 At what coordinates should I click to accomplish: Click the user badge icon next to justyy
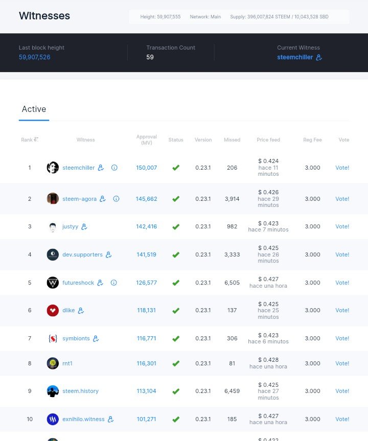click(84, 226)
